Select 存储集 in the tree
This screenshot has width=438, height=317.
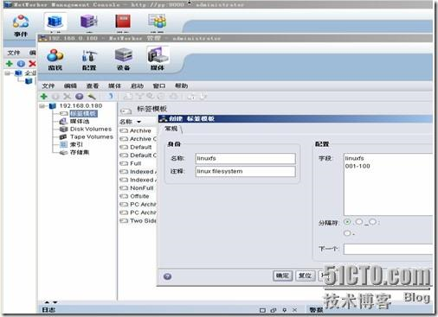click(x=80, y=152)
